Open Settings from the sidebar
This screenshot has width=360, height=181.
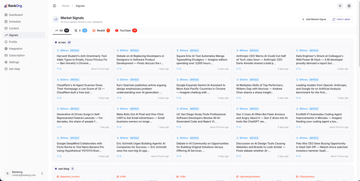(14, 62)
